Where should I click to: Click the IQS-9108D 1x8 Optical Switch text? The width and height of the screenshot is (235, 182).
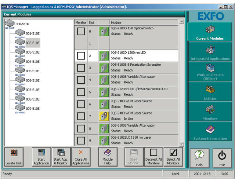coord(132,28)
